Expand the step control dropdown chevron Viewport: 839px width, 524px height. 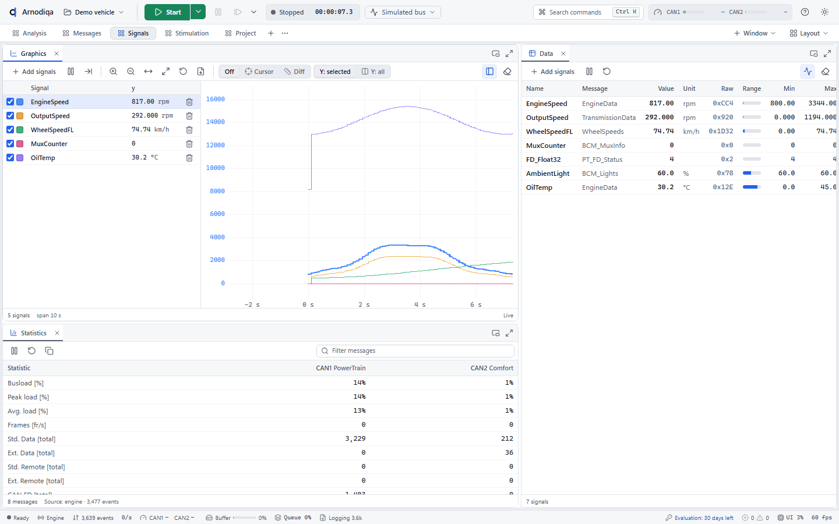pyautogui.click(x=254, y=12)
